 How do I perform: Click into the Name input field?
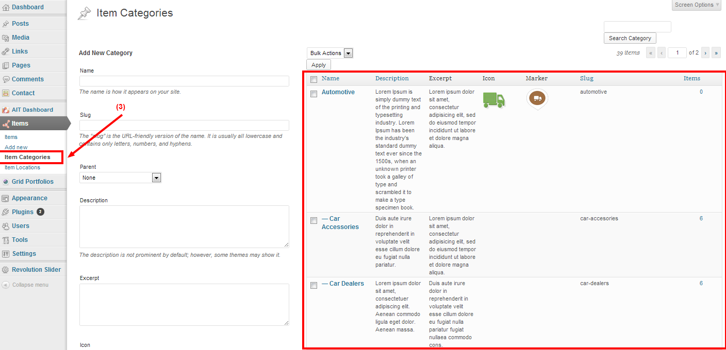[184, 81]
